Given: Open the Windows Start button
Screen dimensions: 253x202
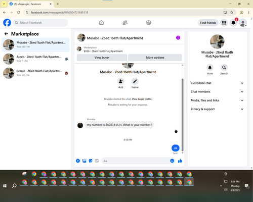Looking at the screenshot, I should 5,186.
